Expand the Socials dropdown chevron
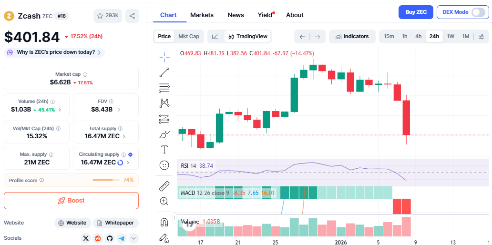The width and height of the screenshot is (492, 245). pyautogui.click(x=134, y=238)
